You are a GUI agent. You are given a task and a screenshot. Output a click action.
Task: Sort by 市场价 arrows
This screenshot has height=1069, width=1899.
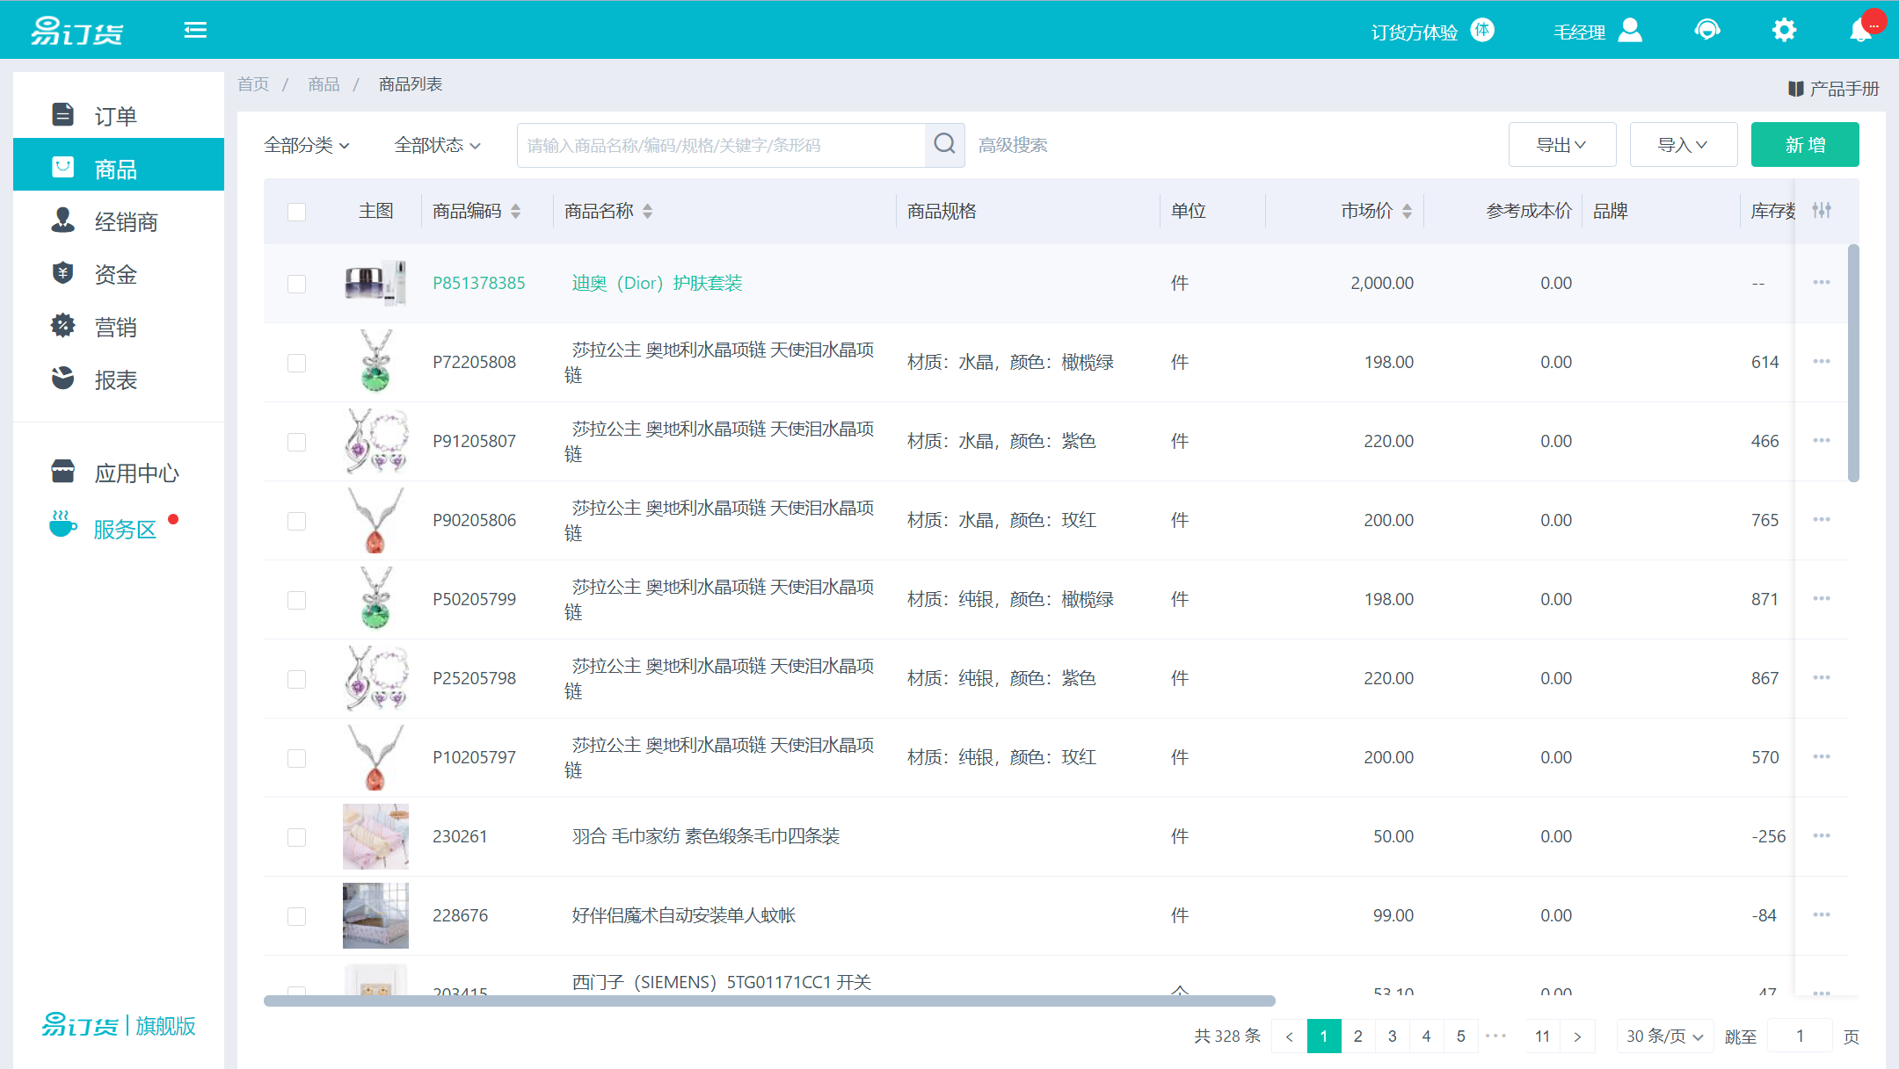click(1408, 211)
